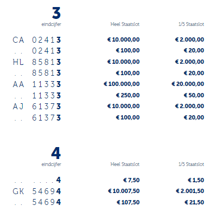Click Heel Staatslot header under eindcijfer 3
The height and width of the screenshot is (219, 215).
(125, 24)
